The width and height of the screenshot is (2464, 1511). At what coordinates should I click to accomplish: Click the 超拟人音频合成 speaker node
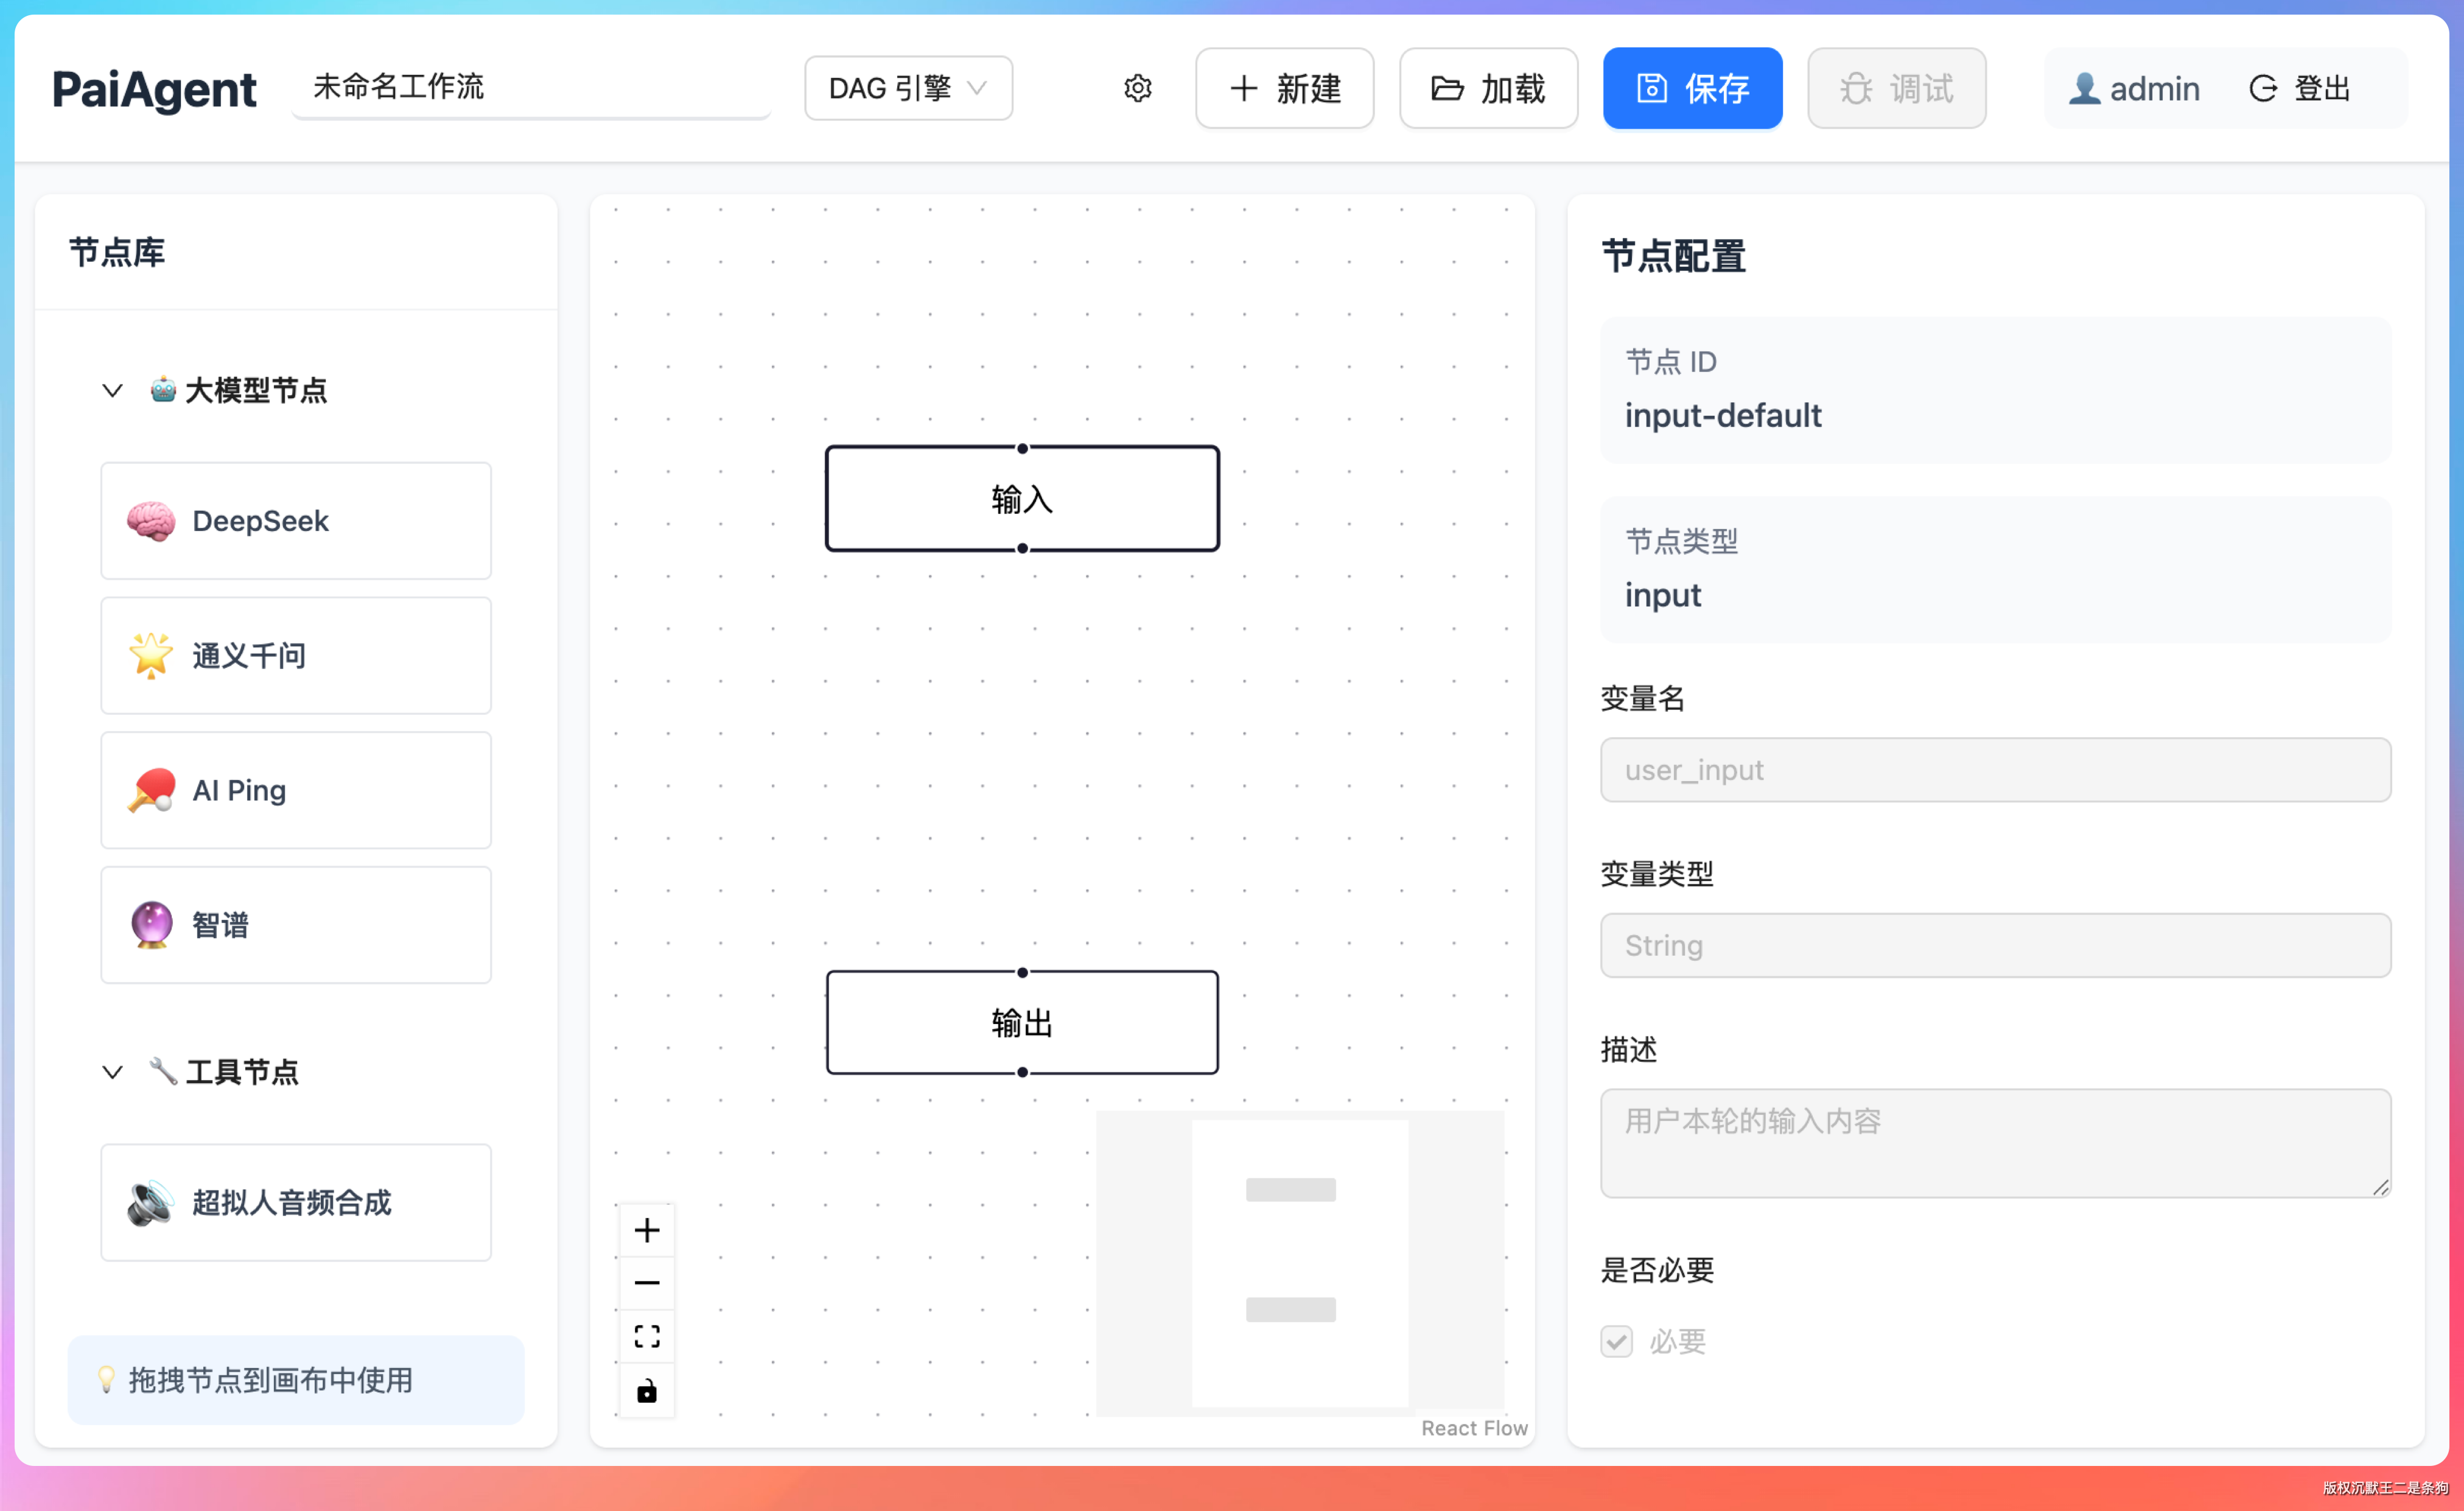tap(296, 1202)
